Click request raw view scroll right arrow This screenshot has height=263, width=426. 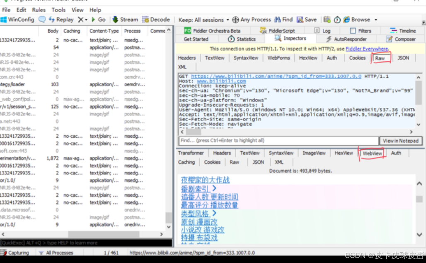pyautogui.click(x=411, y=131)
